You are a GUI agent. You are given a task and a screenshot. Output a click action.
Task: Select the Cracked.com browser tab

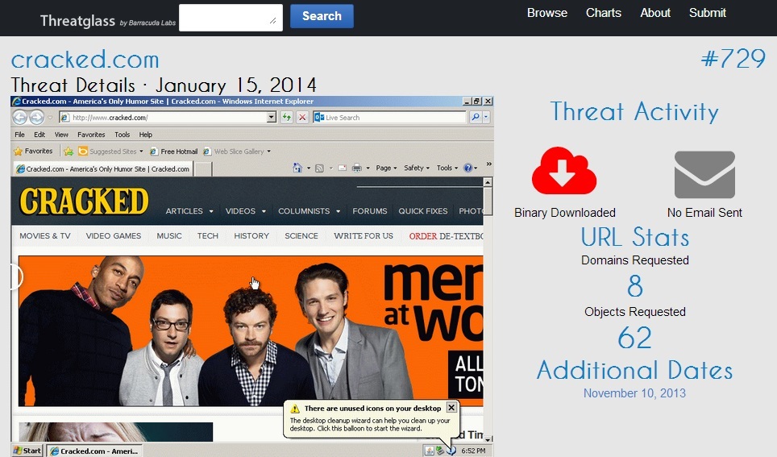[x=103, y=169]
